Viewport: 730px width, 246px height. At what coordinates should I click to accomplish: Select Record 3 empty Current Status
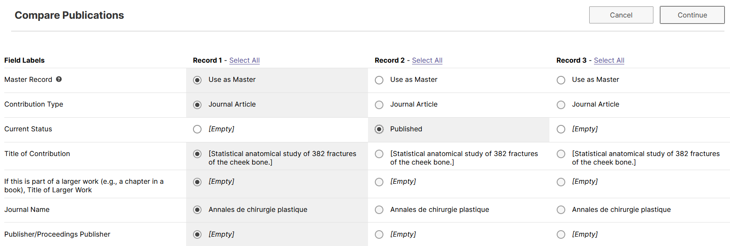pyautogui.click(x=561, y=129)
